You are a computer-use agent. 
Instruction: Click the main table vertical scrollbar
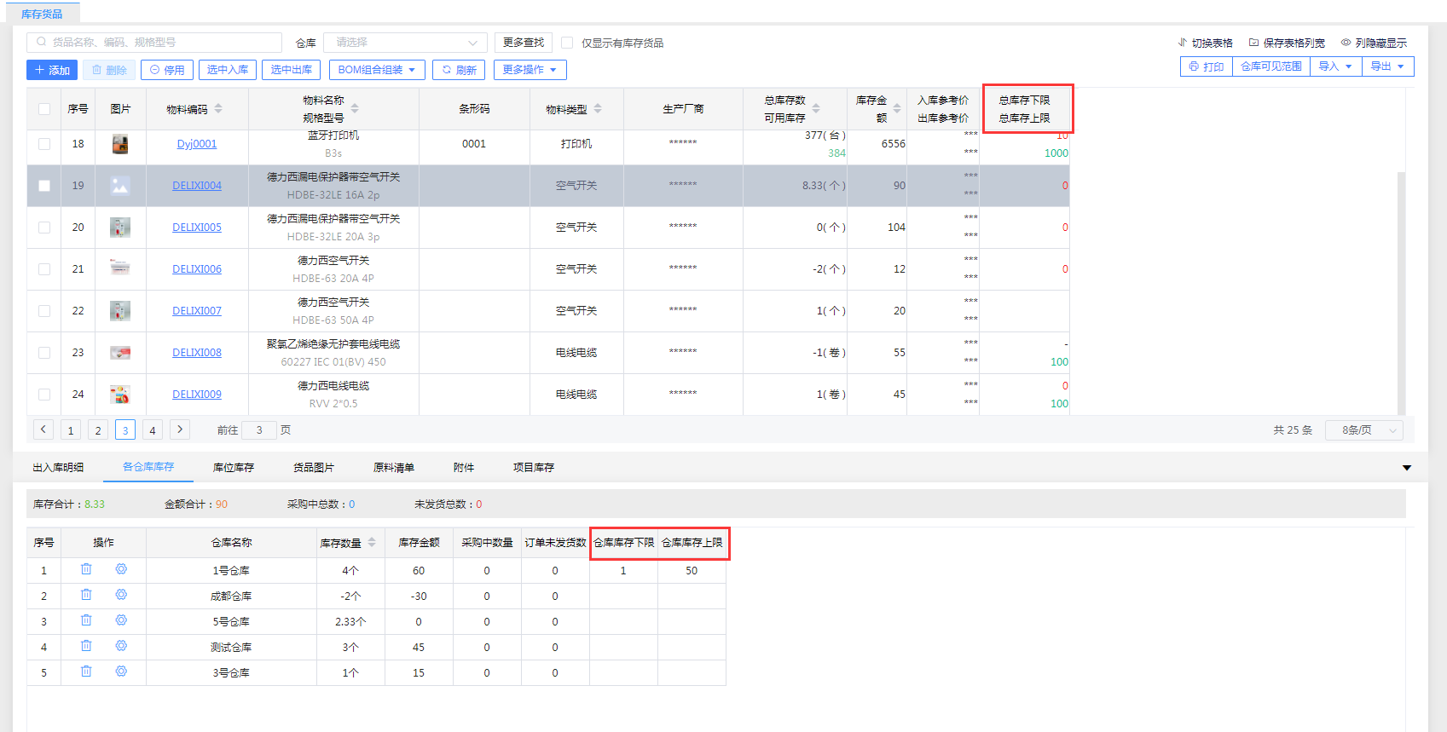1401,294
